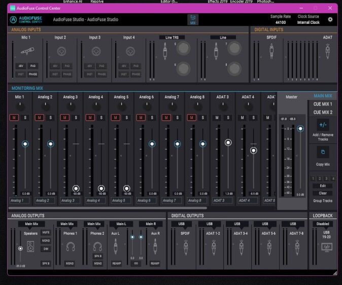Solo the Analog 2 channel
342x285 pixels.
pos(50,118)
